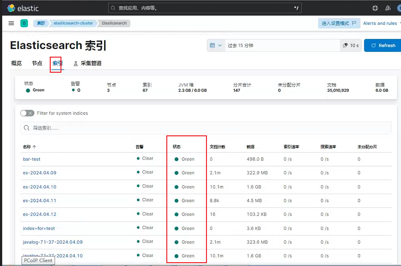Open the D space avatar menu
Image resolution: width=401 pixels, height=266 pixels.
click(24, 23)
